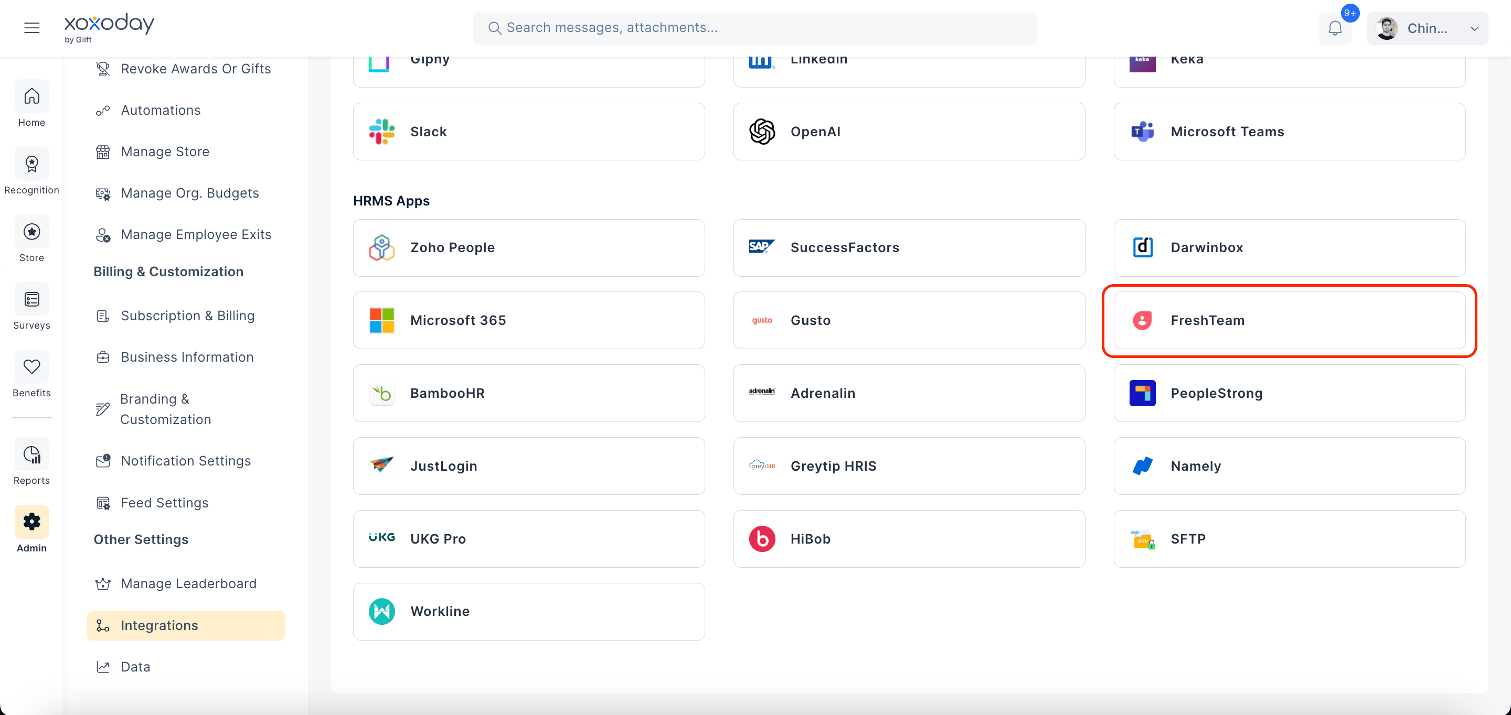1511x715 pixels.
Task: Click the OpenAI logo icon
Action: 762,132
